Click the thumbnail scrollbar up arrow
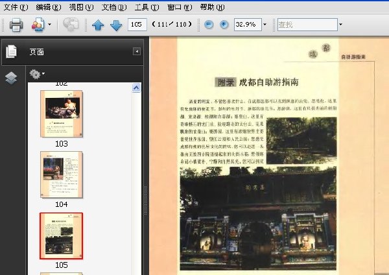The height and width of the screenshot is (275, 389). 136,88
